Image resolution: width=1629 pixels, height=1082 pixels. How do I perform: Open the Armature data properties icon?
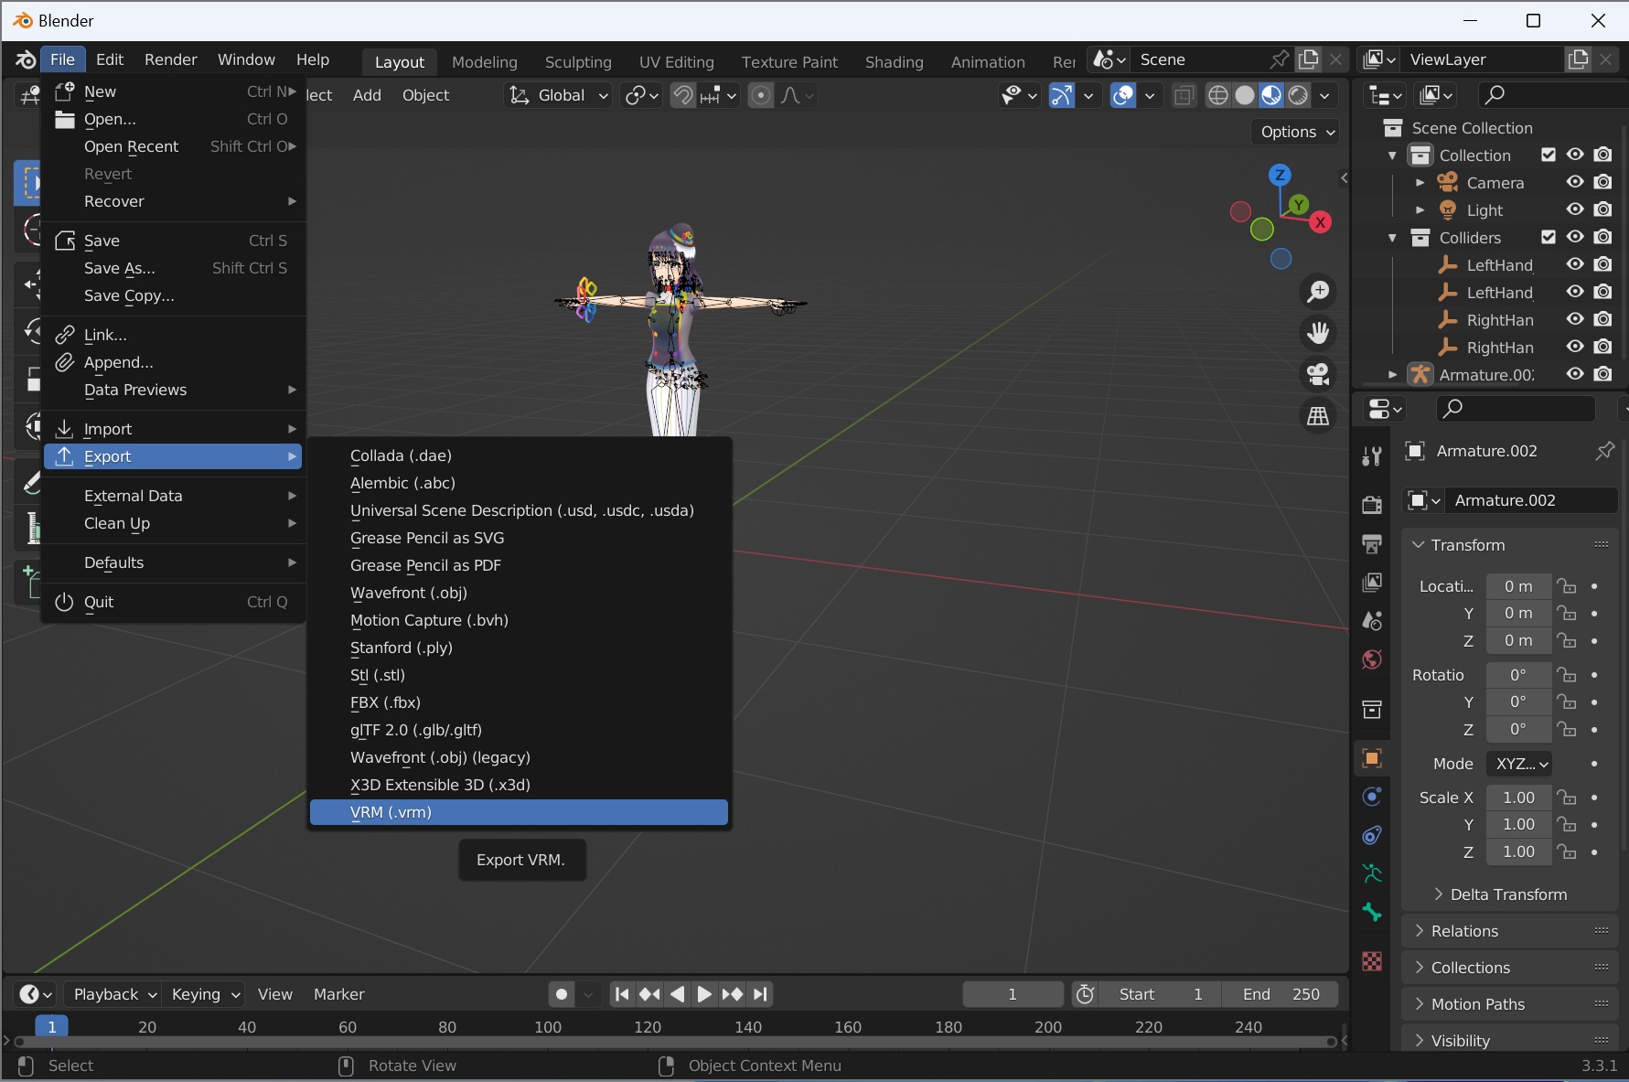coord(1372,873)
